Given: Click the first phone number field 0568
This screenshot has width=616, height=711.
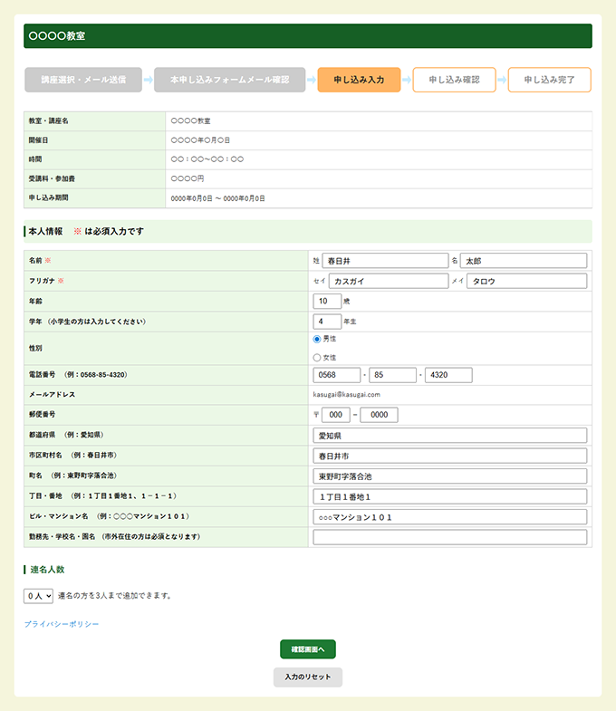Looking at the screenshot, I should (x=336, y=375).
